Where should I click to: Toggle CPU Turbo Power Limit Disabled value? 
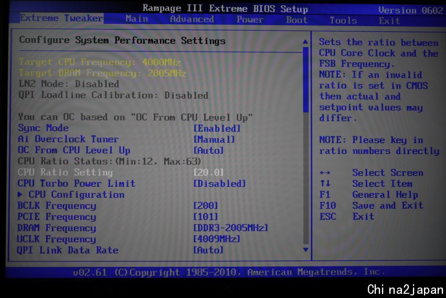[219, 184]
